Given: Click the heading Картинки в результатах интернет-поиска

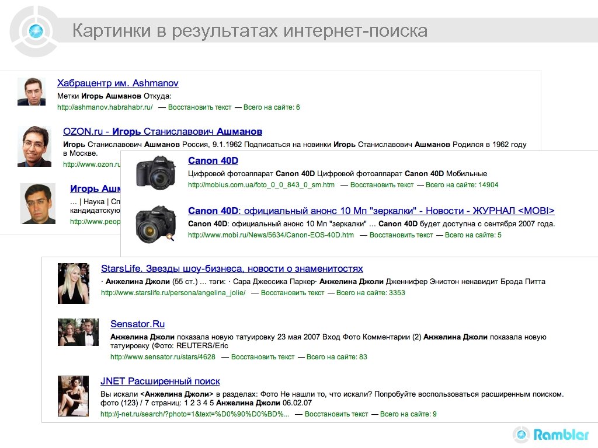Looking at the screenshot, I should coord(250,30).
